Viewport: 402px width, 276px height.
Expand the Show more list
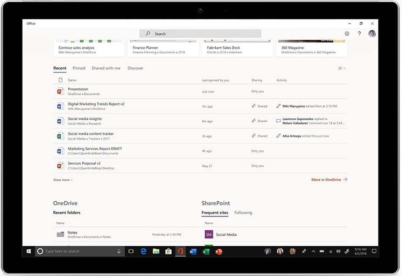pyautogui.click(x=63, y=180)
